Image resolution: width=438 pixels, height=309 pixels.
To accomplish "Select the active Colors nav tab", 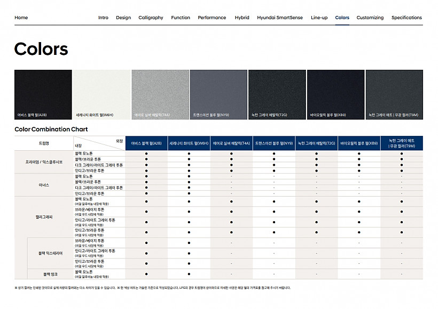I will pyautogui.click(x=342, y=18).
